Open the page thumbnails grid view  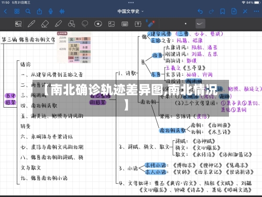17,12
